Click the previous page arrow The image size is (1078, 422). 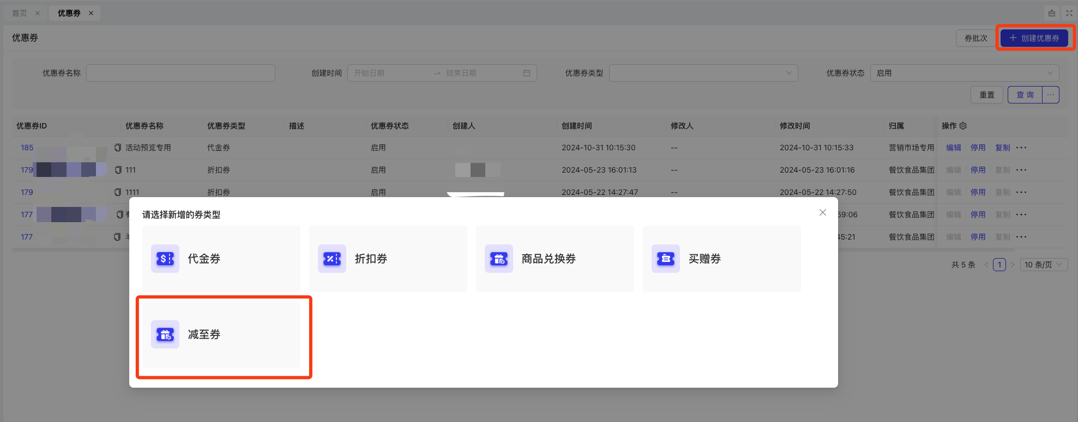pyautogui.click(x=986, y=265)
